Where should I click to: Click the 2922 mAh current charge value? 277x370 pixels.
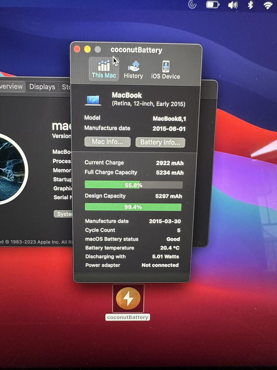click(x=170, y=163)
